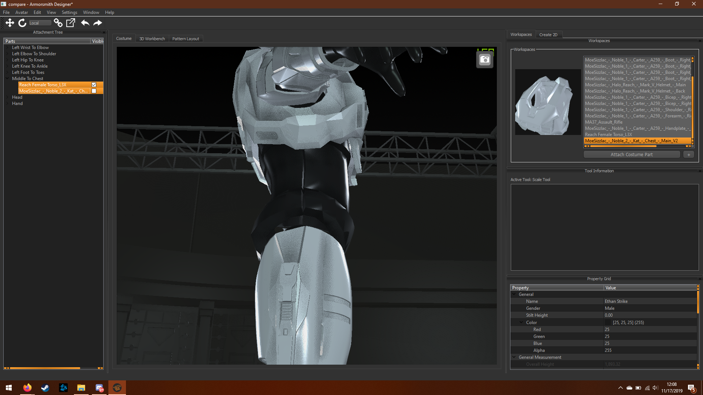The width and height of the screenshot is (703, 395).
Task: Open Steam from the taskbar
Action: (x=45, y=388)
